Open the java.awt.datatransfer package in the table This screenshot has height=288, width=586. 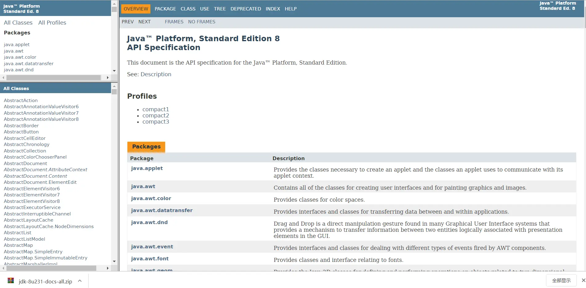click(161, 211)
